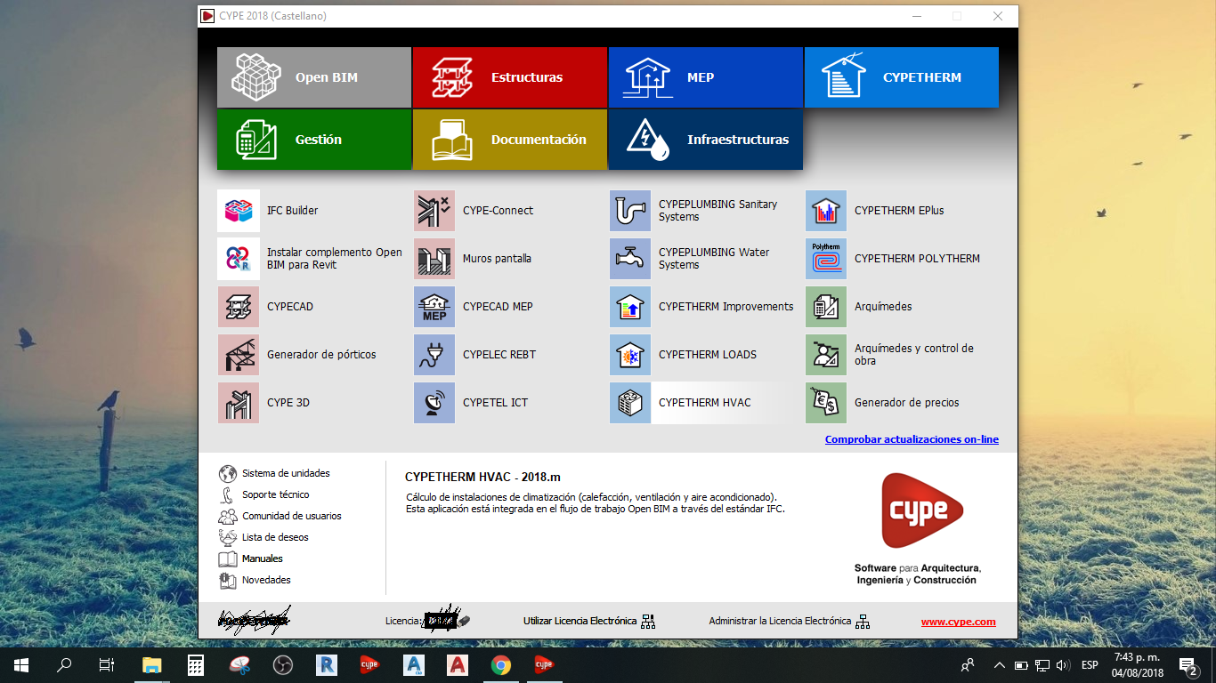Click the globe icon for Sistema de unidades
Viewport: 1216px width, 683px height.
point(227,473)
